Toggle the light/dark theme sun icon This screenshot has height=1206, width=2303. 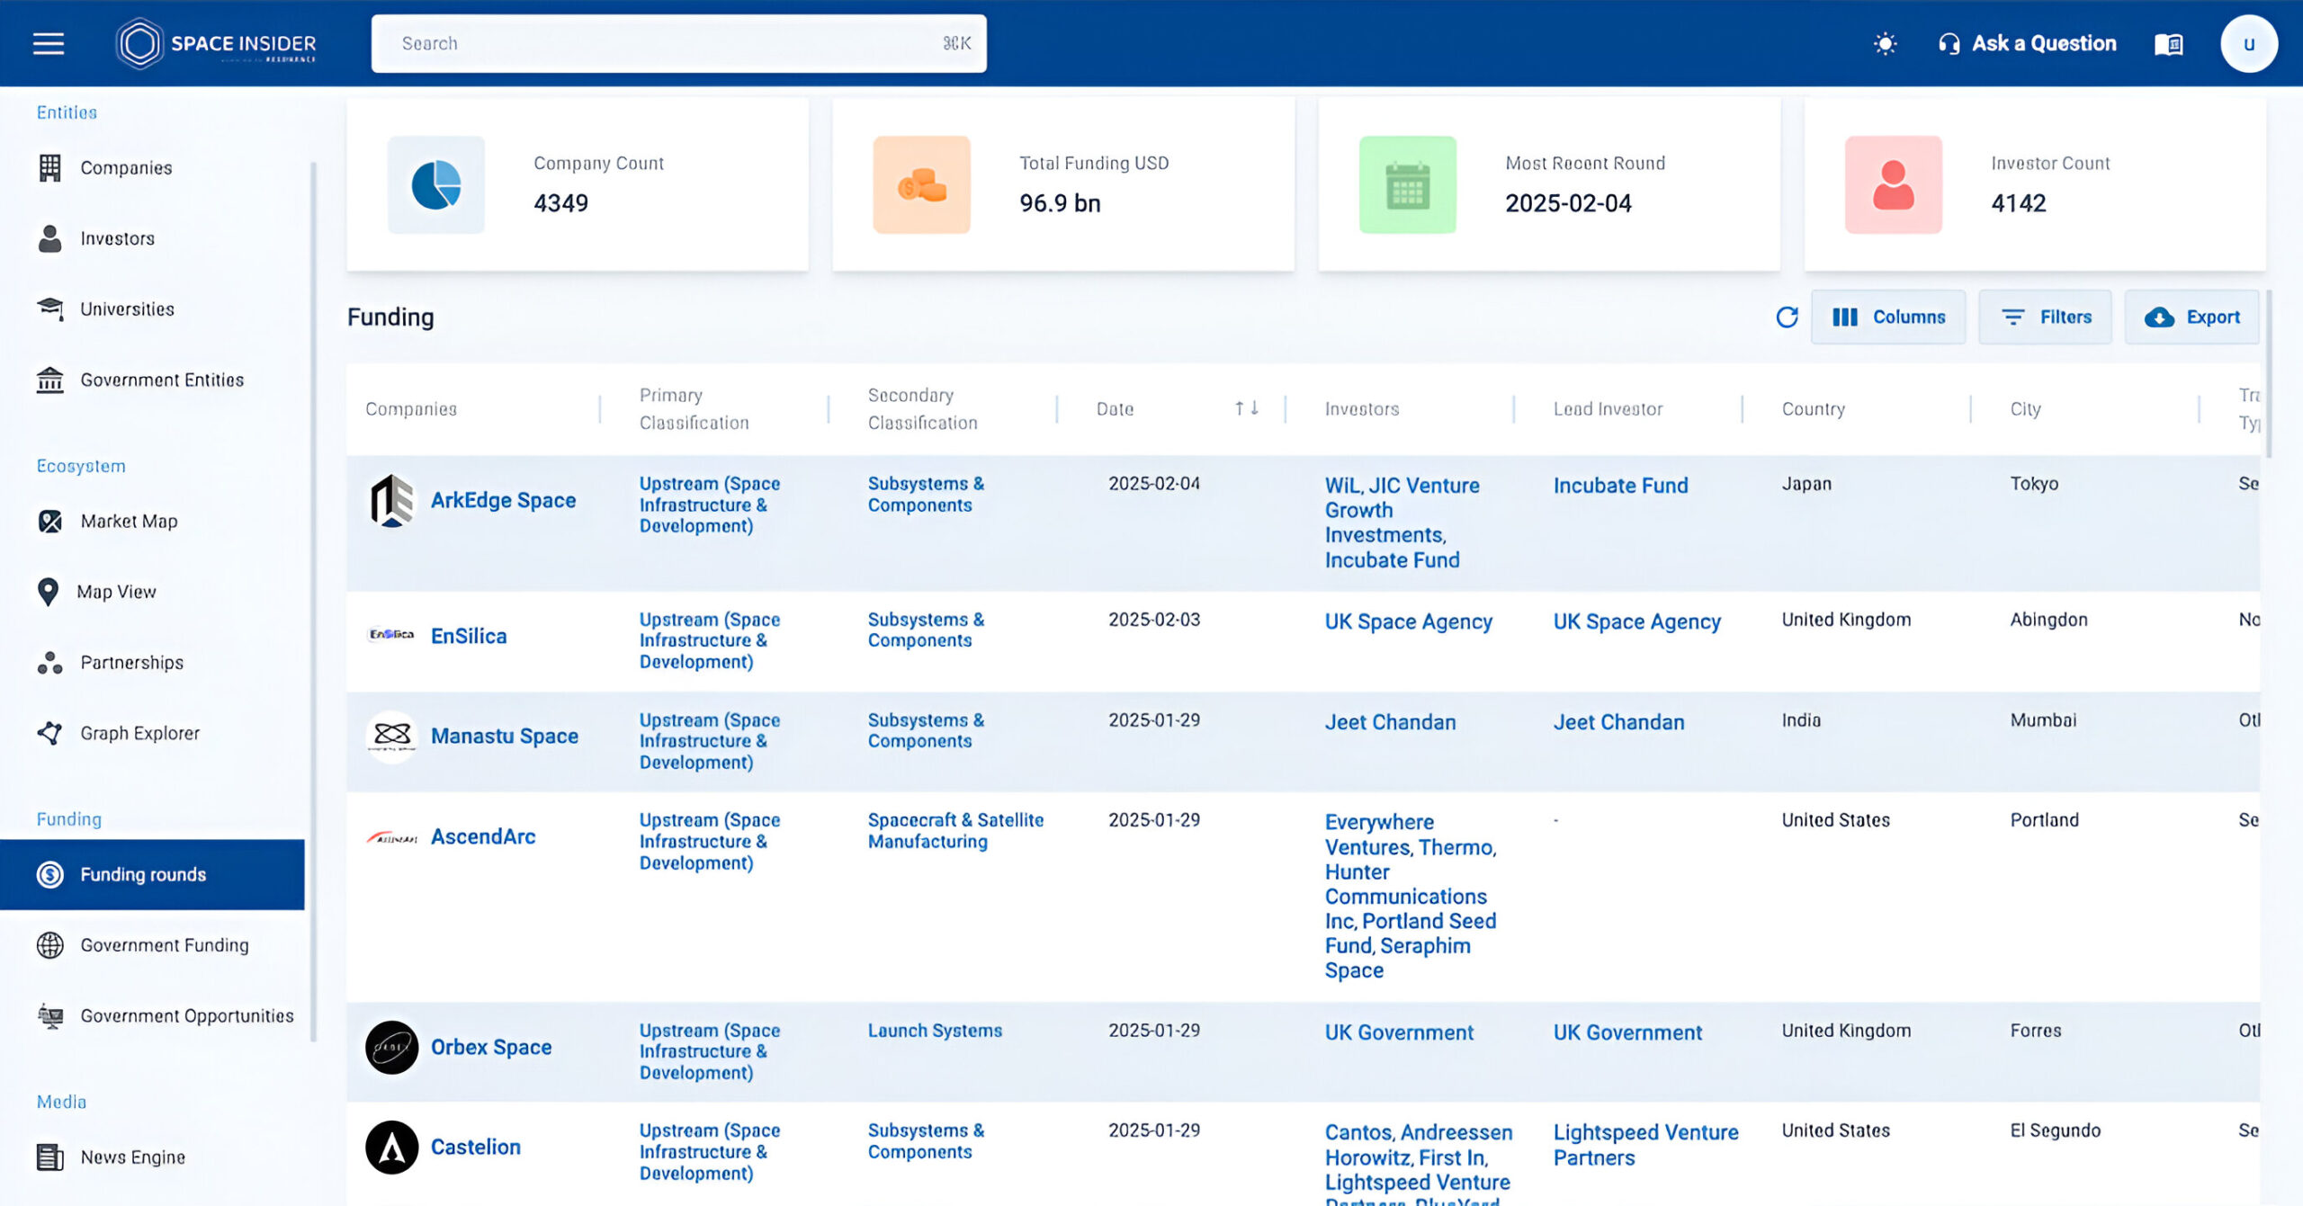tap(1885, 43)
